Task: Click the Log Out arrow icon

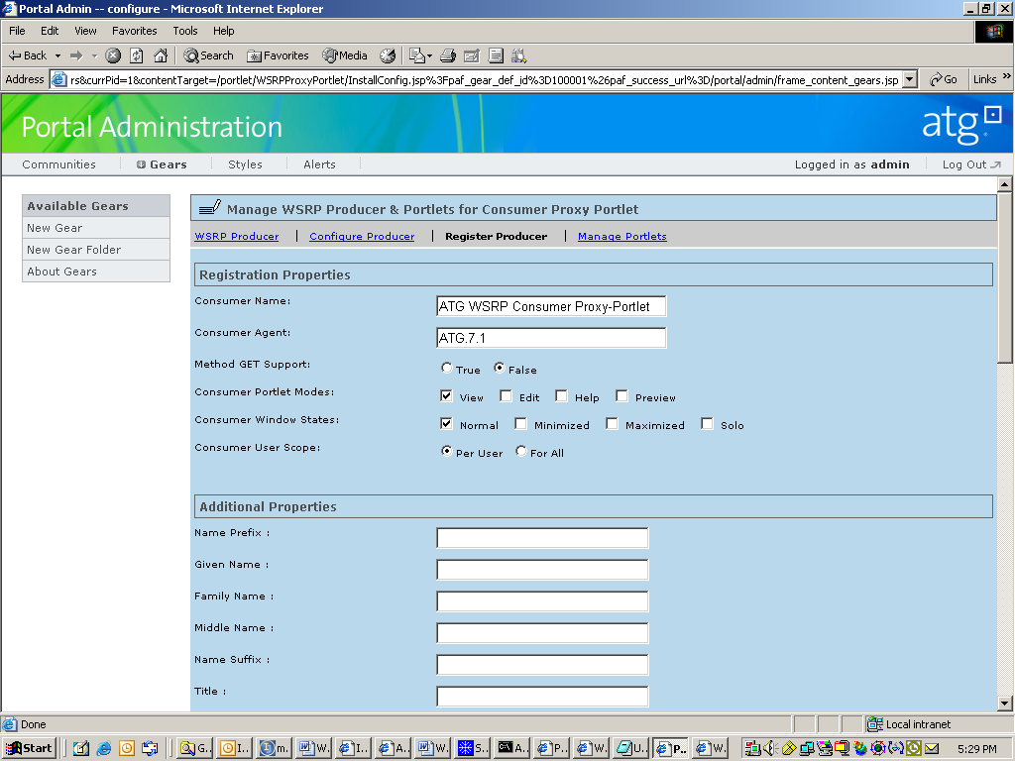Action: click(x=995, y=165)
